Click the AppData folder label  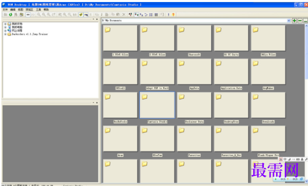pyautogui.click(x=194, y=88)
